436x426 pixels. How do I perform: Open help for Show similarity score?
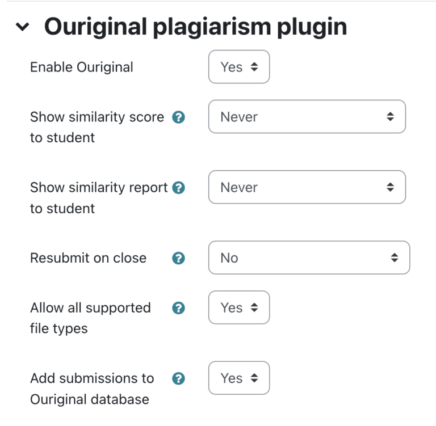coord(178,117)
